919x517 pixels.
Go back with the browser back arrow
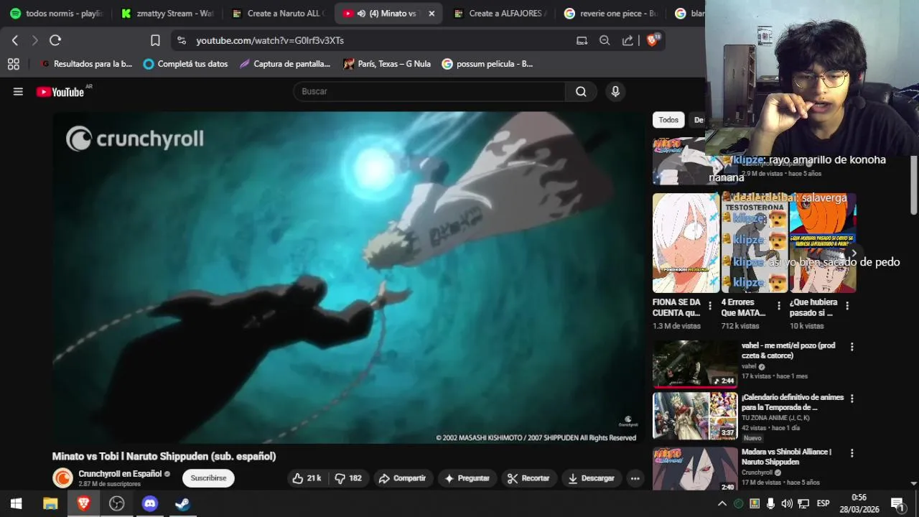14,41
